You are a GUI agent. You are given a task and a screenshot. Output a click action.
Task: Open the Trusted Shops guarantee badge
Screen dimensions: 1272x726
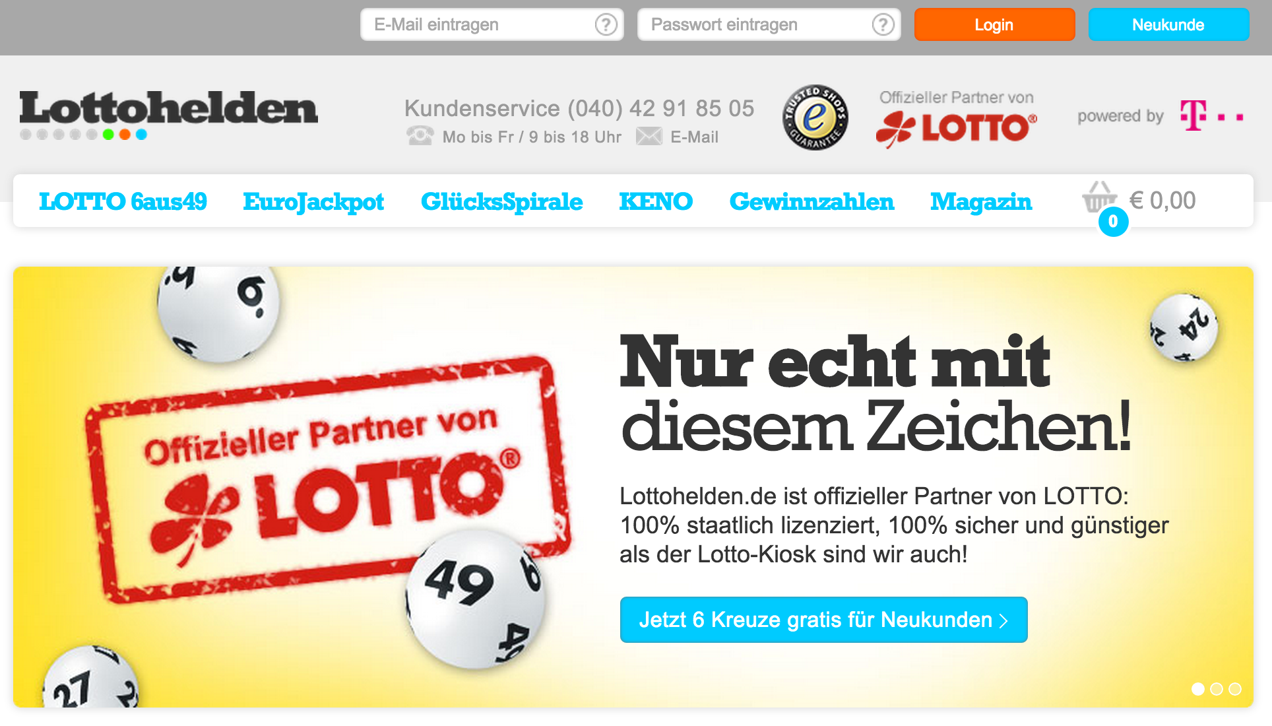click(x=815, y=117)
